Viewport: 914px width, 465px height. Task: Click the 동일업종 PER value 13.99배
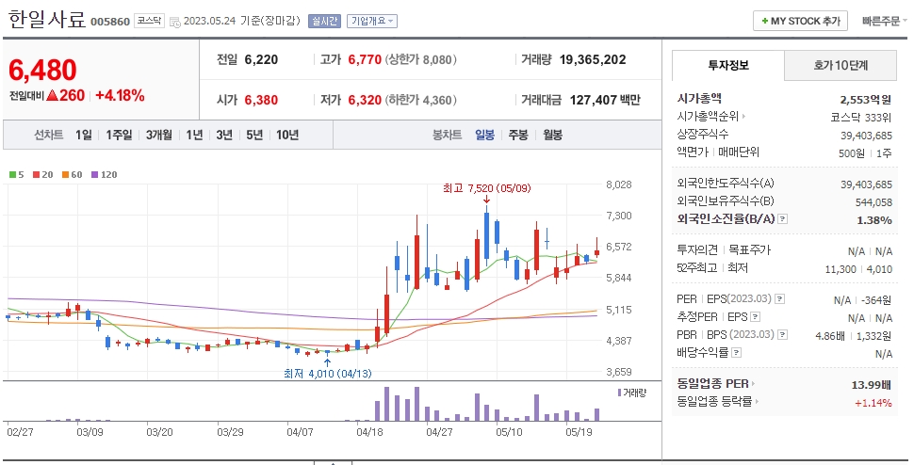tap(872, 385)
